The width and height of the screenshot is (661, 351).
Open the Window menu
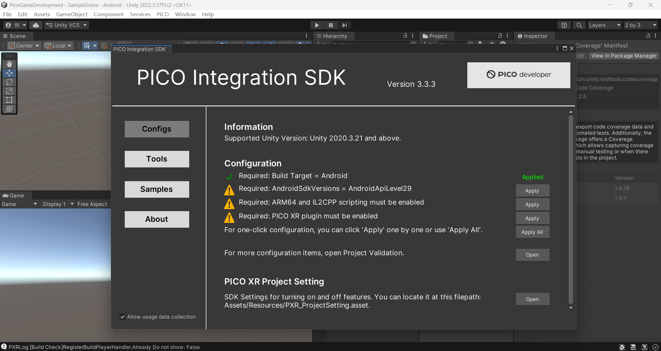pyautogui.click(x=185, y=14)
